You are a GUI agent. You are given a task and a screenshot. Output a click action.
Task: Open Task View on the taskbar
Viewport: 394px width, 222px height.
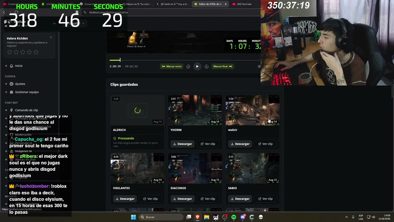point(189,217)
